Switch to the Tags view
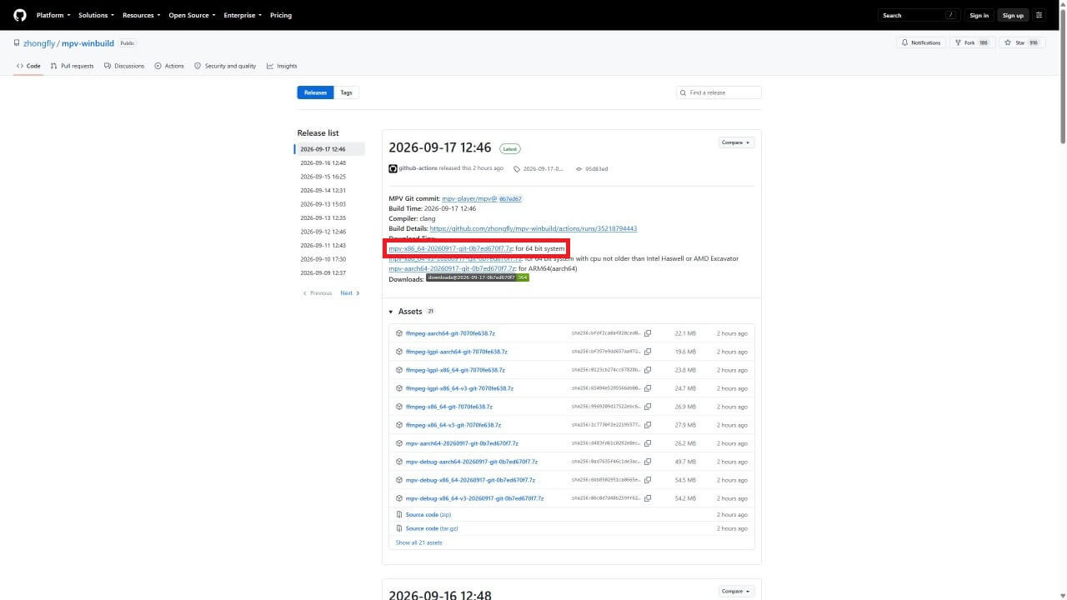The width and height of the screenshot is (1067, 600). pos(346,92)
